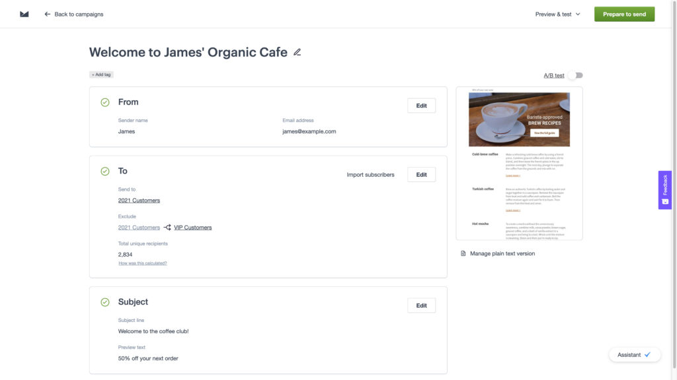Edit the From sender details
Viewport: 677px width, 380px height.
421,106
